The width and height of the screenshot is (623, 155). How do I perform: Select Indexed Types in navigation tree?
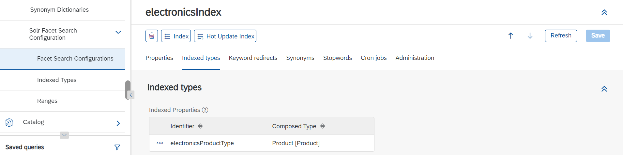[57, 80]
